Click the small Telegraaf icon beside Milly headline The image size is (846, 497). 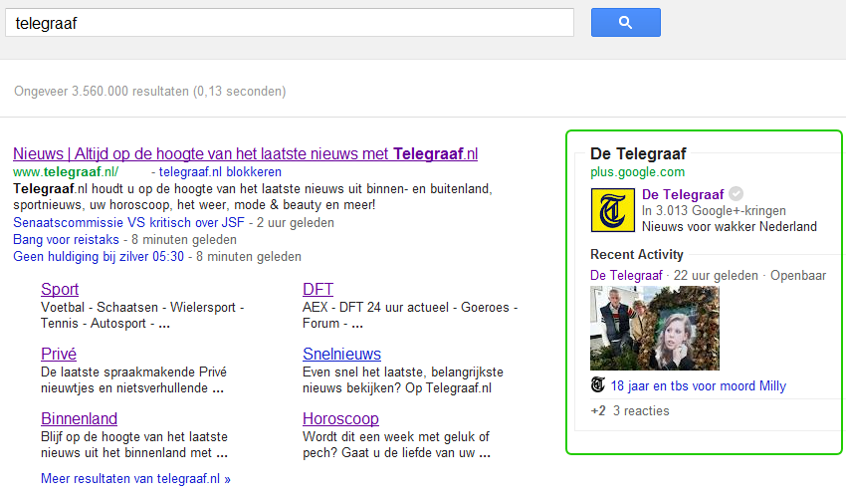pos(598,385)
